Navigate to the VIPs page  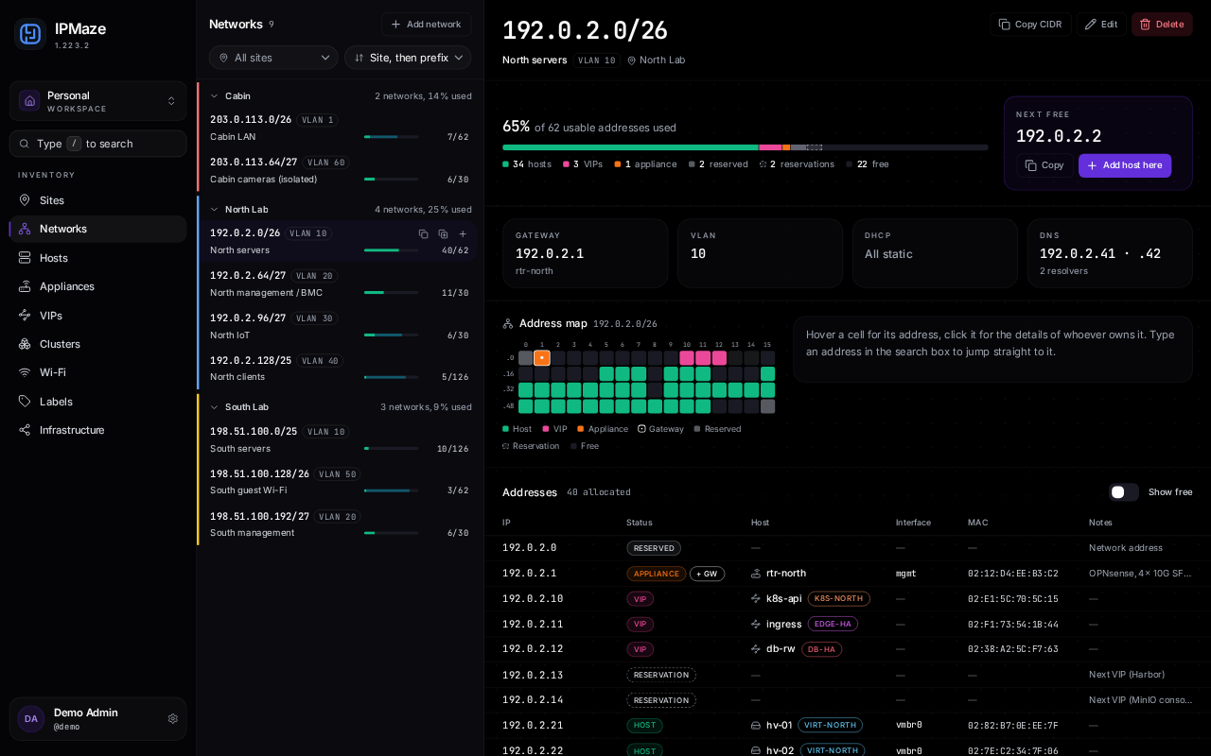point(98,316)
